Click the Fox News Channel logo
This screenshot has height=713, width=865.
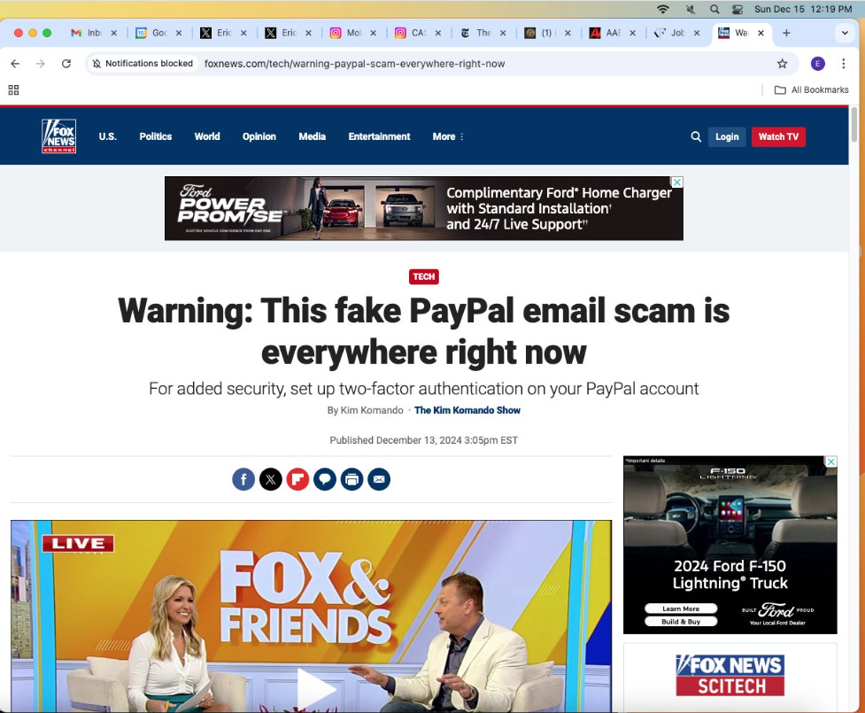tap(59, 136)
